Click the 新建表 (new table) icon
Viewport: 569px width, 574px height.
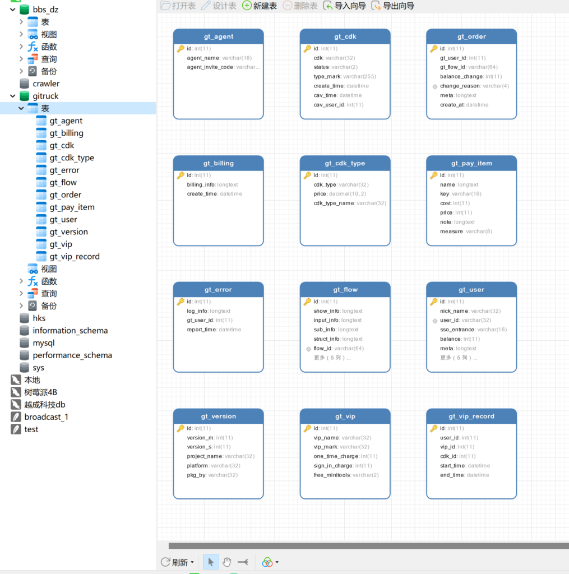pos(247,6)
